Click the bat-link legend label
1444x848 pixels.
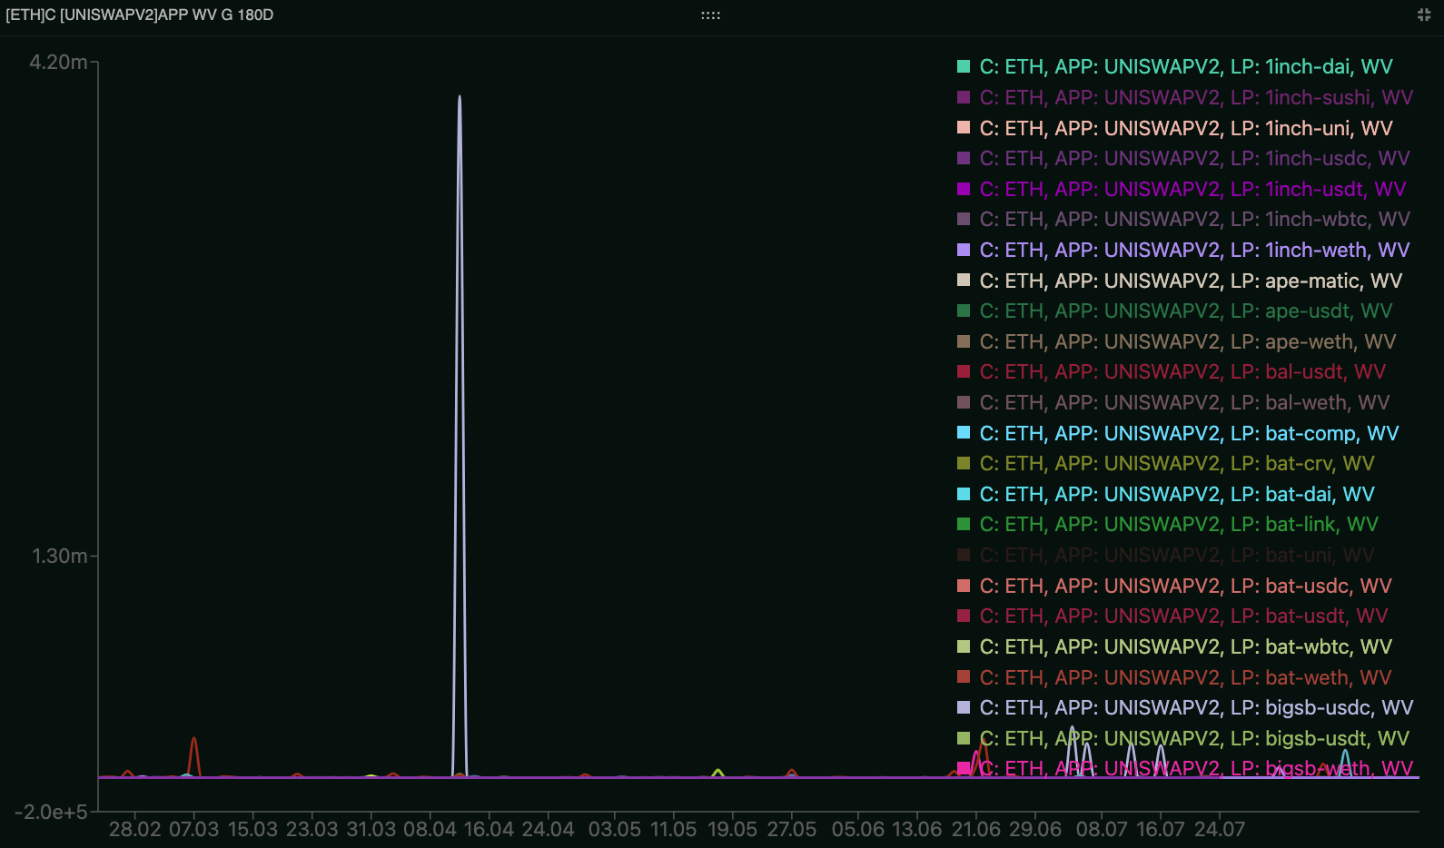tap(1178, 524)
